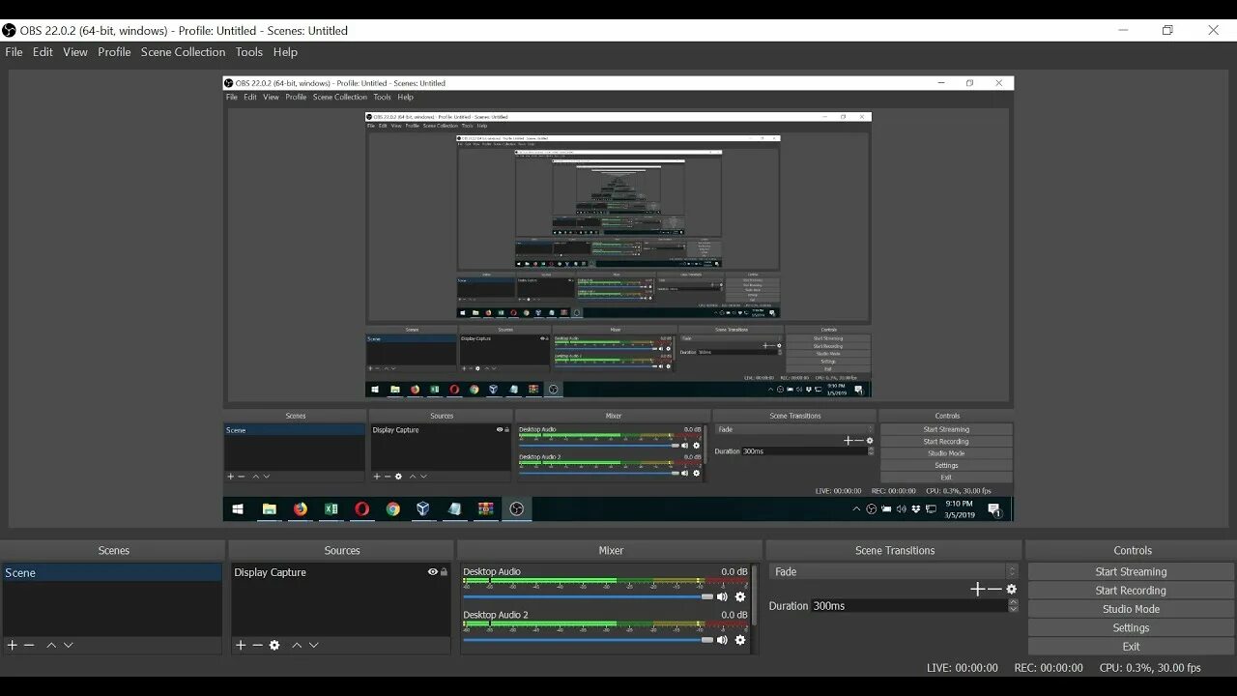Image resolution: width=1237 pixels, height=696 pixels.
Task: Click the OBS logo in title bar
Action: (x=9, y=30)
